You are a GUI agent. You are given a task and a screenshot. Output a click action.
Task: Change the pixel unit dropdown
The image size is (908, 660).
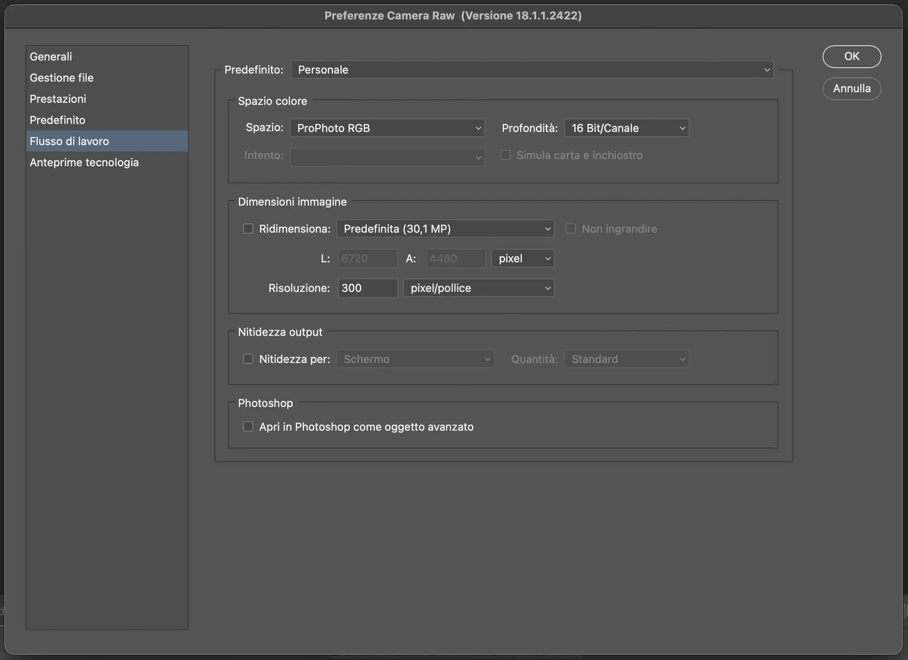click(x=523, y=258)
